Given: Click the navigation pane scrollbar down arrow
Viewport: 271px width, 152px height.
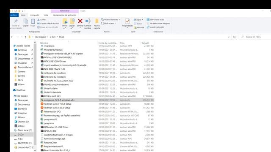Looking at the screenshot, I should [35, 151].
